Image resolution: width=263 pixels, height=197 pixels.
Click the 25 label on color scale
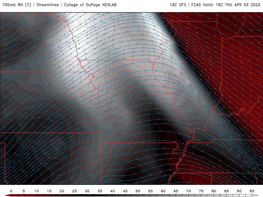coord(75,191)
